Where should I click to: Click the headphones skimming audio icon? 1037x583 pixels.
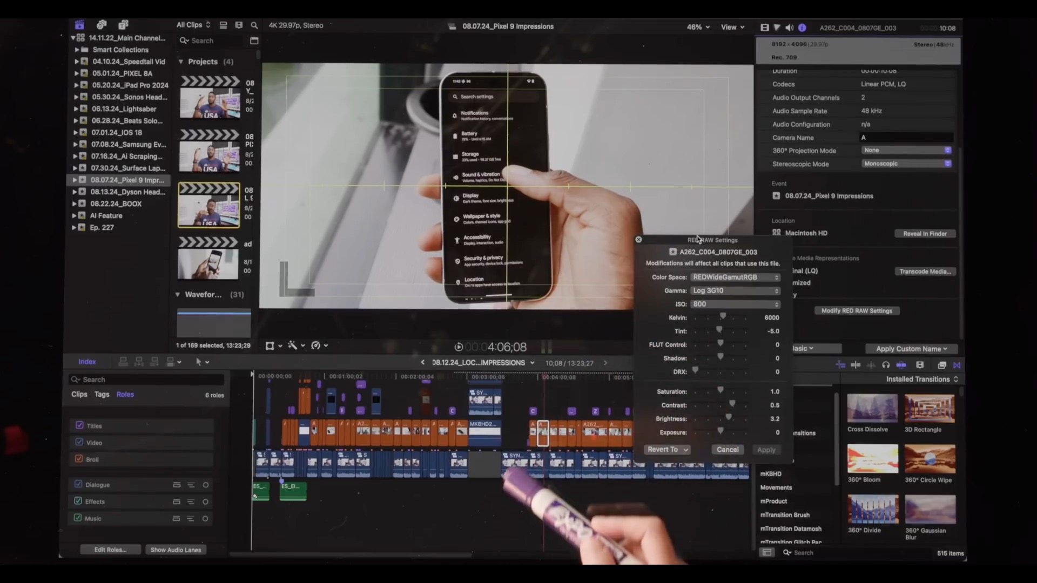(x=886, y=365)
